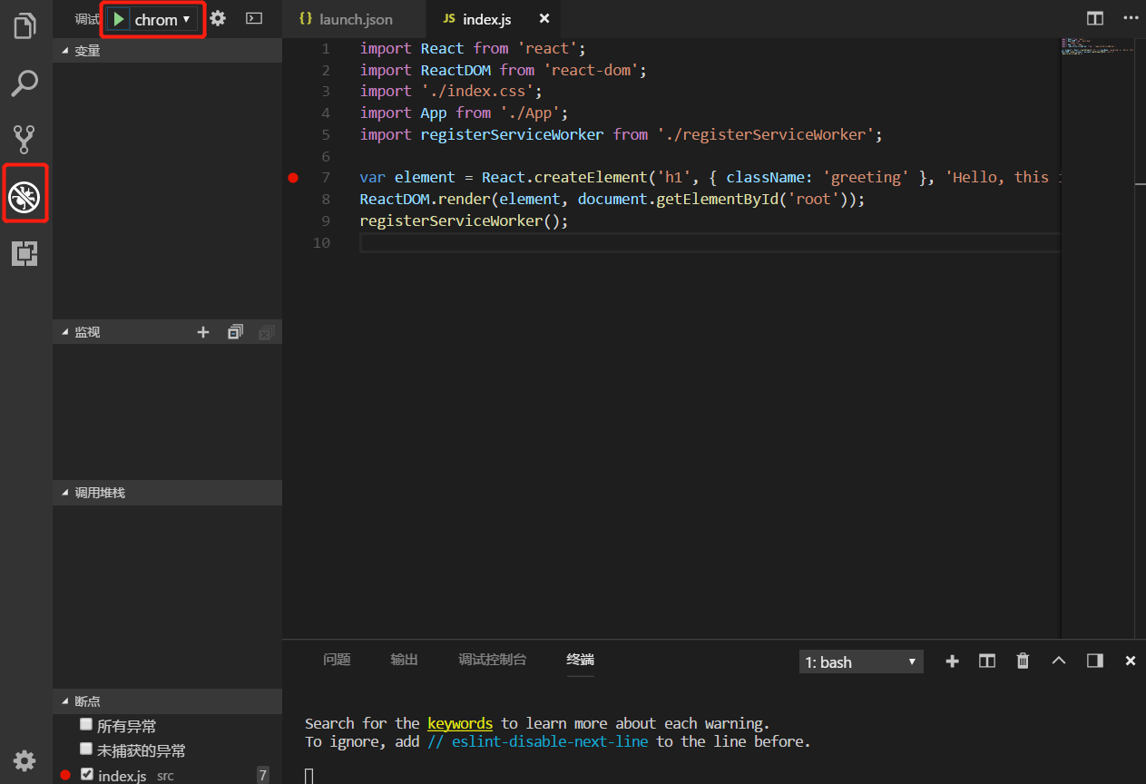
Task: Open the Explorer files icon
Action: coord(25,25)
